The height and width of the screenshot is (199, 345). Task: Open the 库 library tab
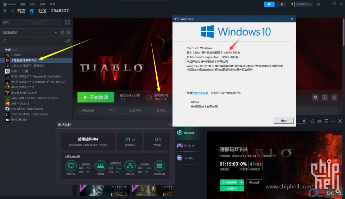(32, 11)
